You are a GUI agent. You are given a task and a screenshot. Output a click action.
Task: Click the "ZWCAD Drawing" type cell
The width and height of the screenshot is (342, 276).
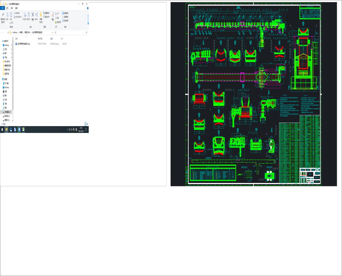[x=55, y=44]
